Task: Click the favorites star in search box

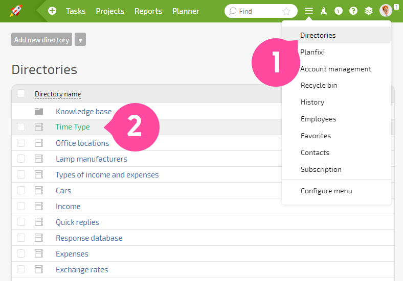Action: [x=286, y=11]
